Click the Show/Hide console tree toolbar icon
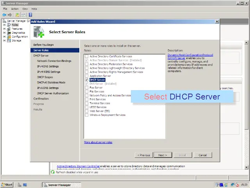250x188 pixels. click(x=23, y=15)
